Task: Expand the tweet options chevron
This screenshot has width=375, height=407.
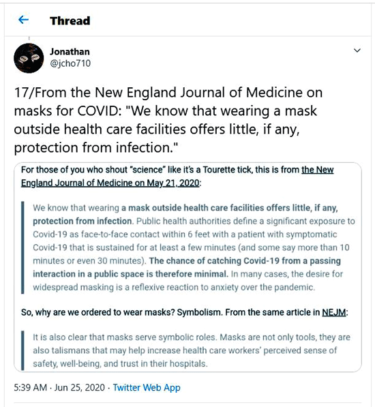Action: (x=357, y=50)
